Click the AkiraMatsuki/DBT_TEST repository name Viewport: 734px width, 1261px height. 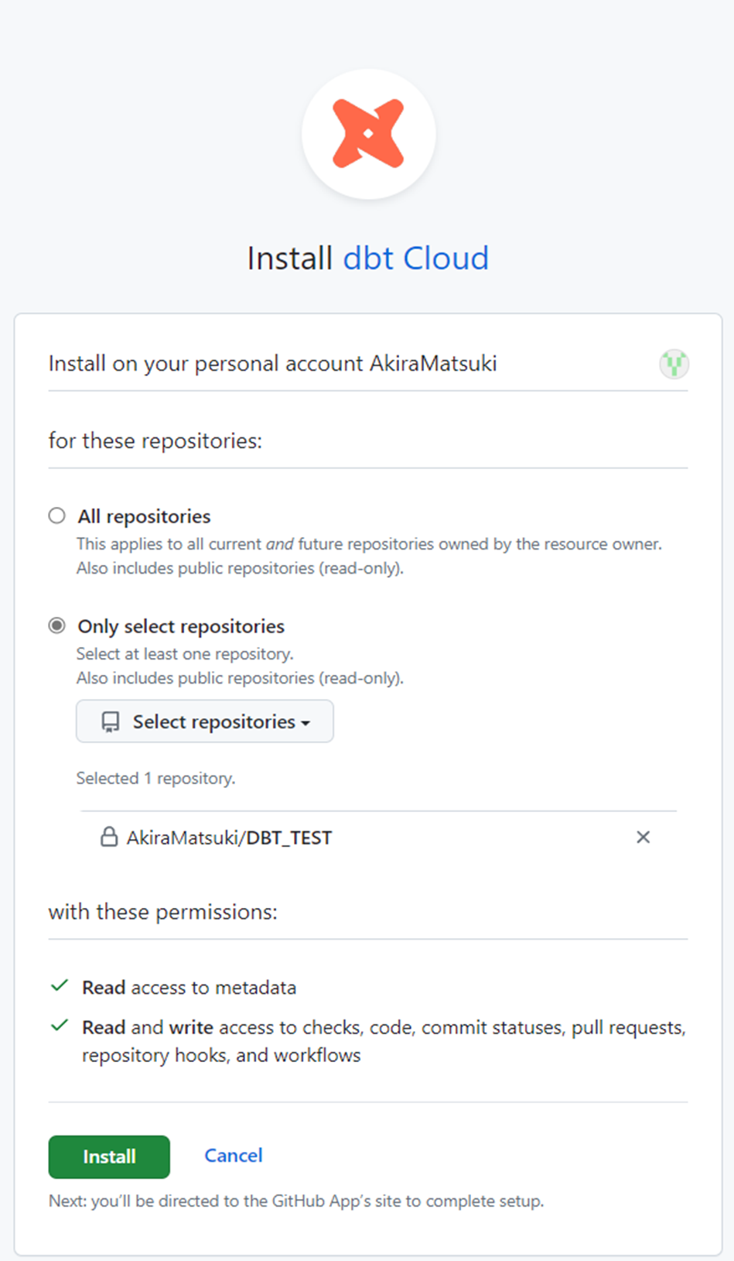click(x=229, y=838)
